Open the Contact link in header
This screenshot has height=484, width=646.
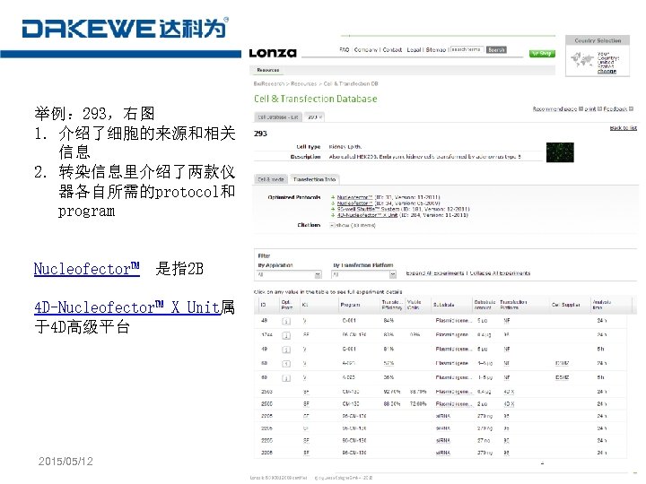pos(392,50)
